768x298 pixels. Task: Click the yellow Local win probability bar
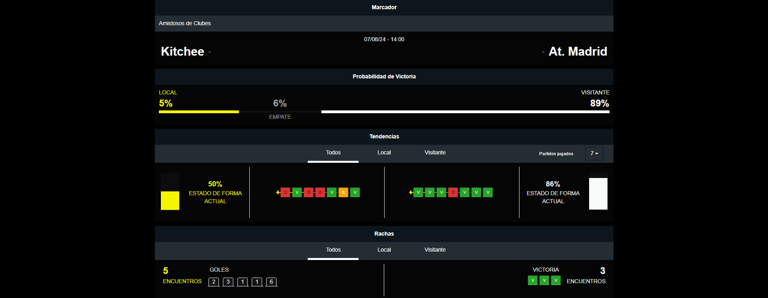pyautogui.click(x=199, y=112)
